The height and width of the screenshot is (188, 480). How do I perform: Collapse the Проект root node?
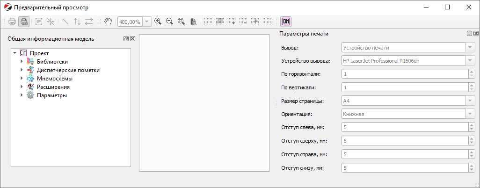[15, 53]
